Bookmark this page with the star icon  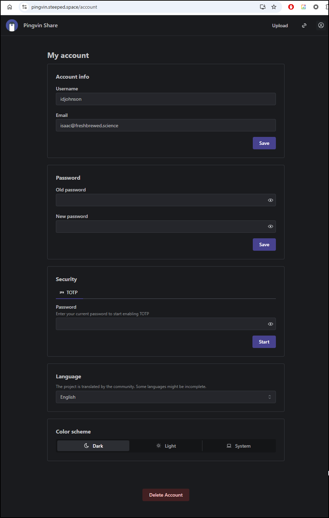tap(274, 7)
